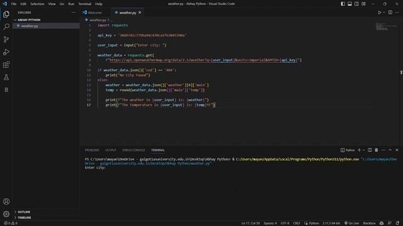Viewport: 403px width, 226px height.
Task: Open Explorer Views and More Actions ellipsis
Action: click(74, 13)
